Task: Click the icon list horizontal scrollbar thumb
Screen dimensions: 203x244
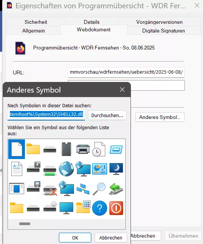Action: (25, 224)
